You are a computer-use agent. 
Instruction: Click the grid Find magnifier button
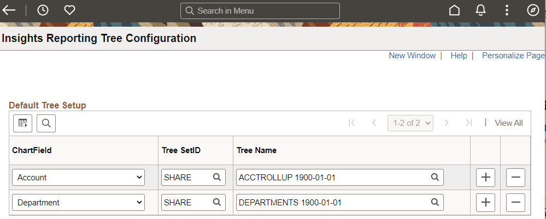click(x=46, y=123)
